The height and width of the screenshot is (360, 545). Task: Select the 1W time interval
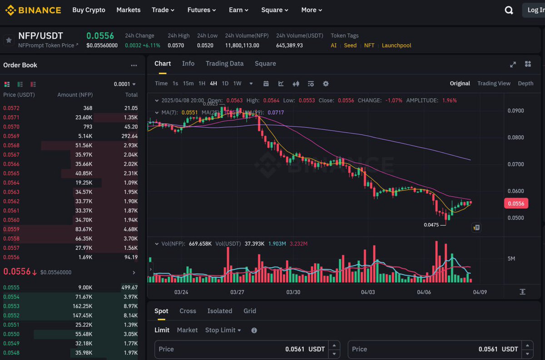point(237,84)
